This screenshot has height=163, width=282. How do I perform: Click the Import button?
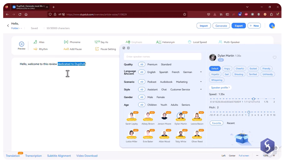203,26
